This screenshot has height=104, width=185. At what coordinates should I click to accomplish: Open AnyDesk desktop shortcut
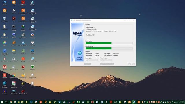[x=5, y=76]
